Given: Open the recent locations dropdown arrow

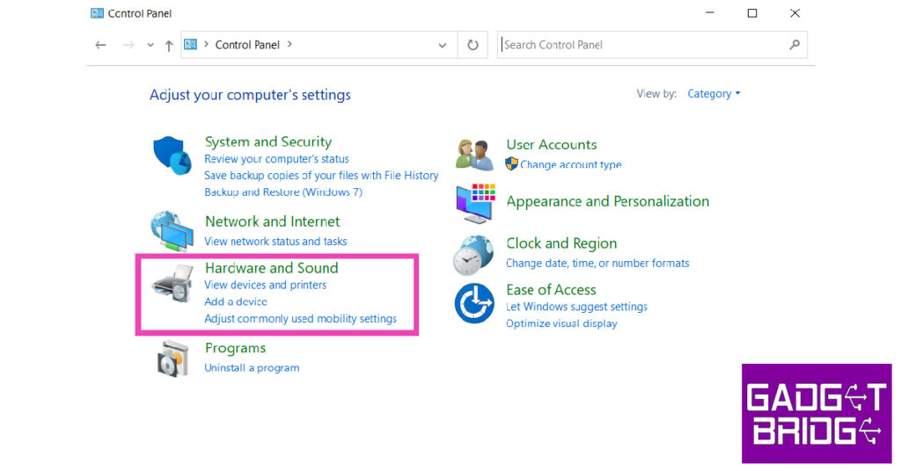Looking at the screenshot, I should tap(150, 45).
